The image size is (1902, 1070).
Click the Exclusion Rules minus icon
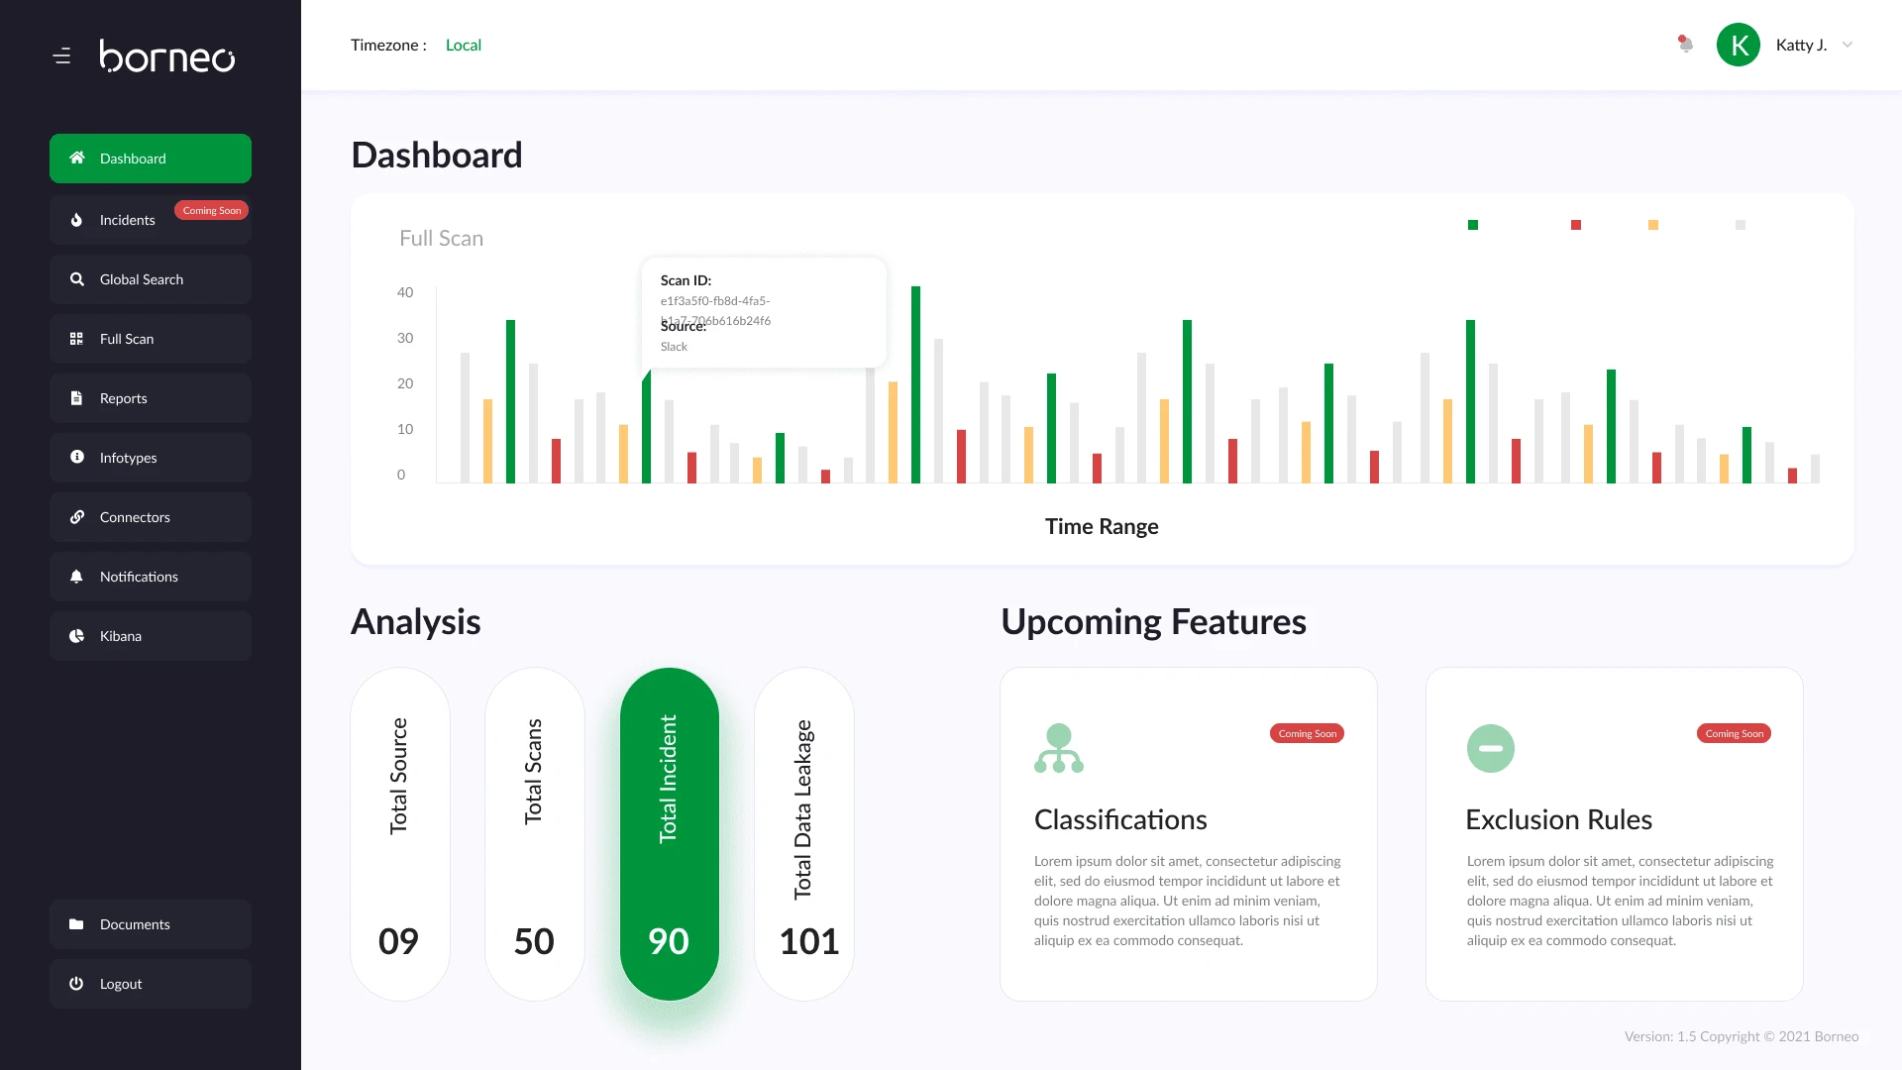coord(1490,748)
